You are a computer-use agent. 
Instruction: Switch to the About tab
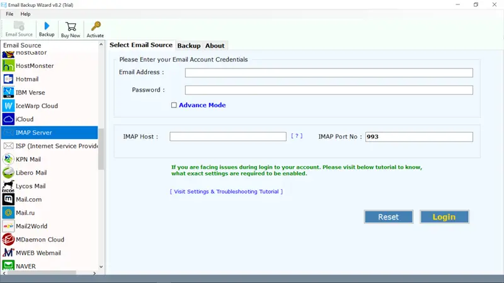(215, 45)
